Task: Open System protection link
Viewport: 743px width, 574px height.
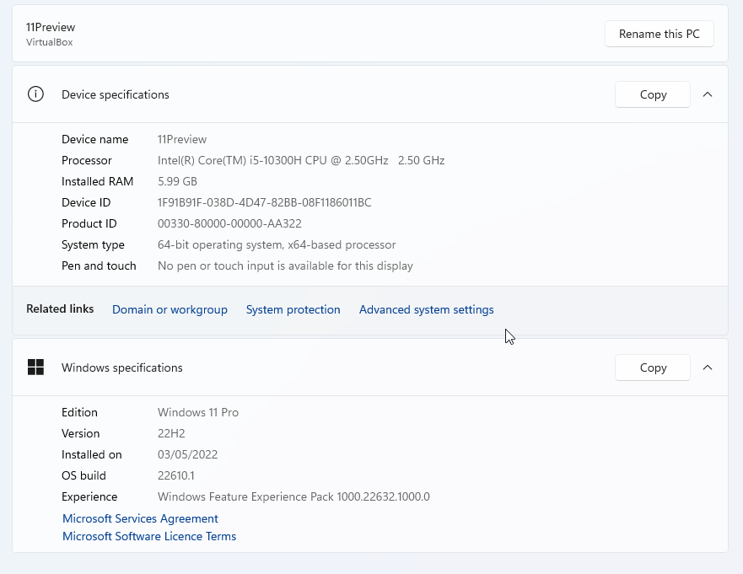Action: [293, 309]
